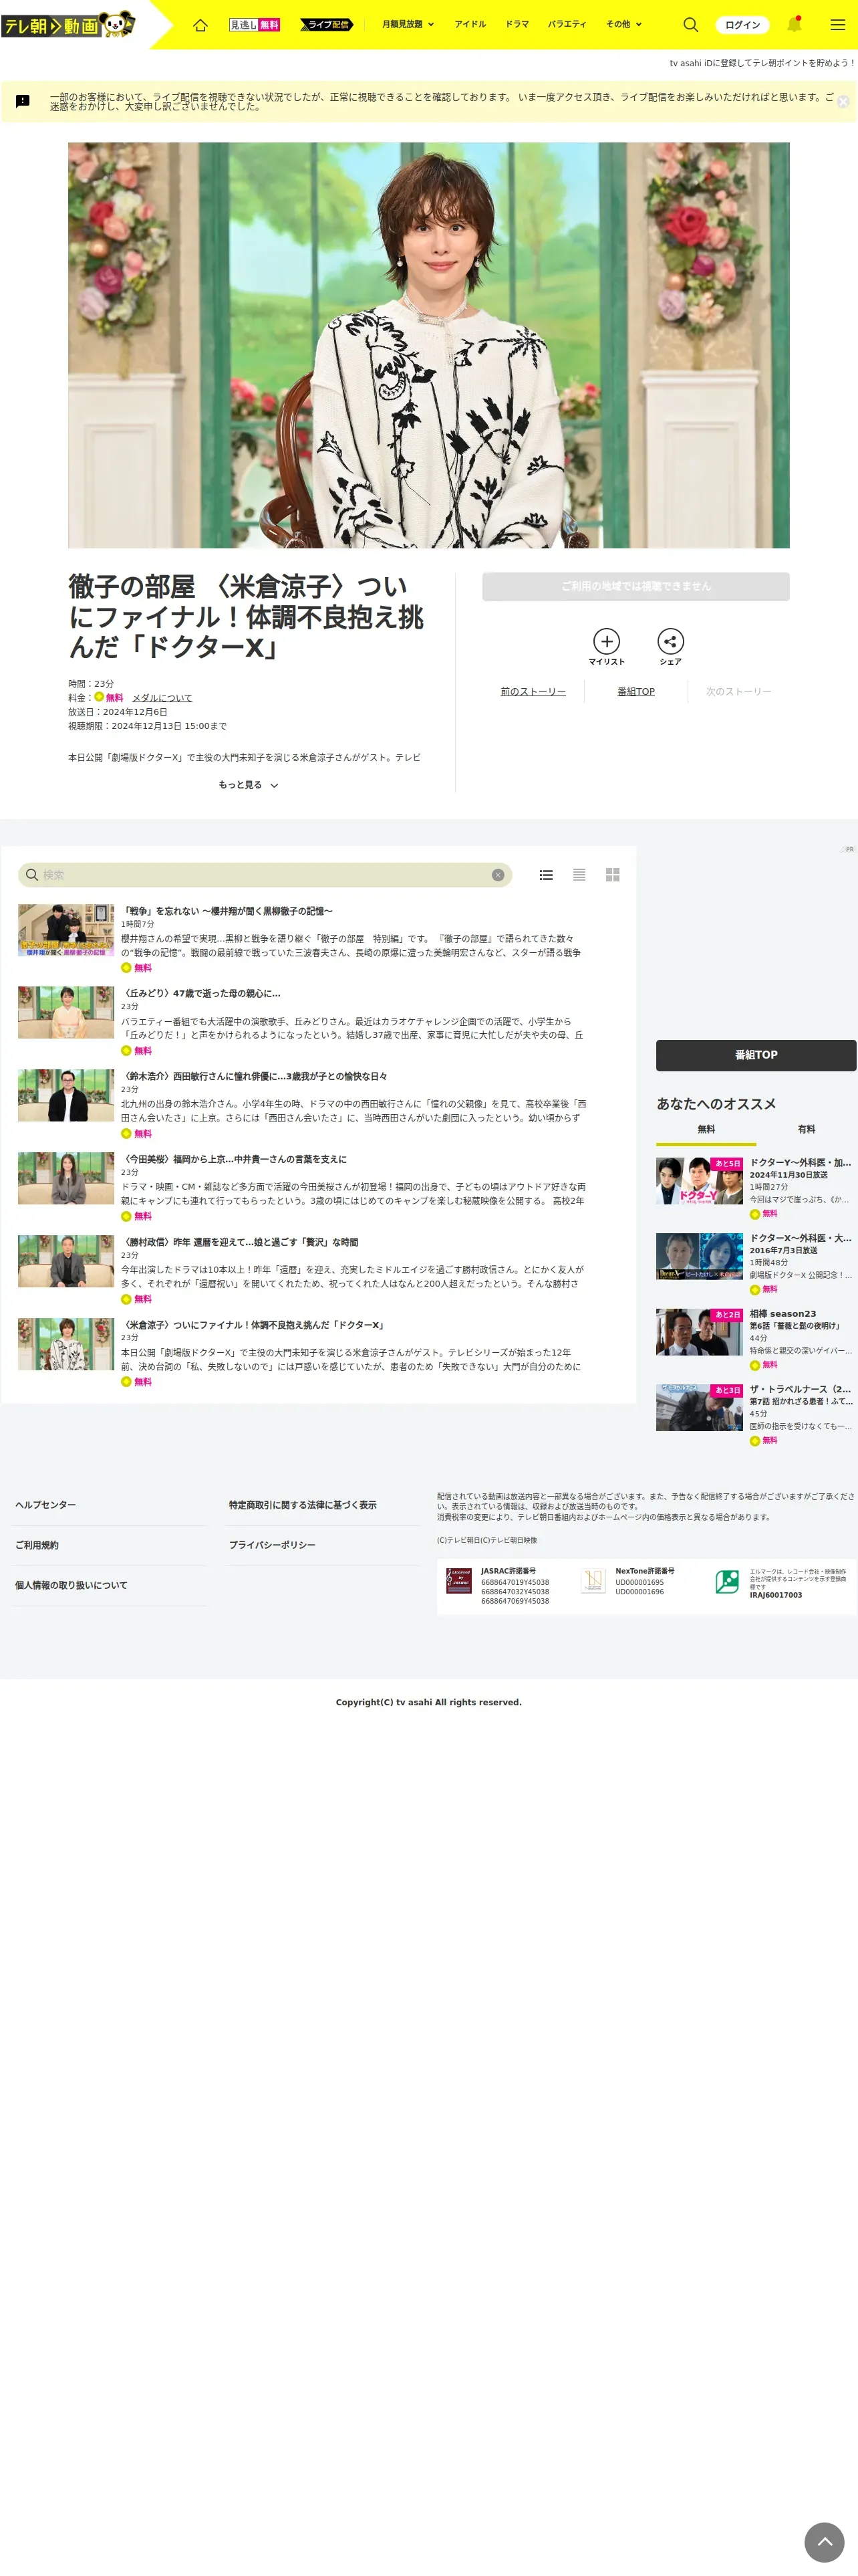Click the テレ朝動画 logo
This screenshot has height=2576, width=858.
[68, 25]
